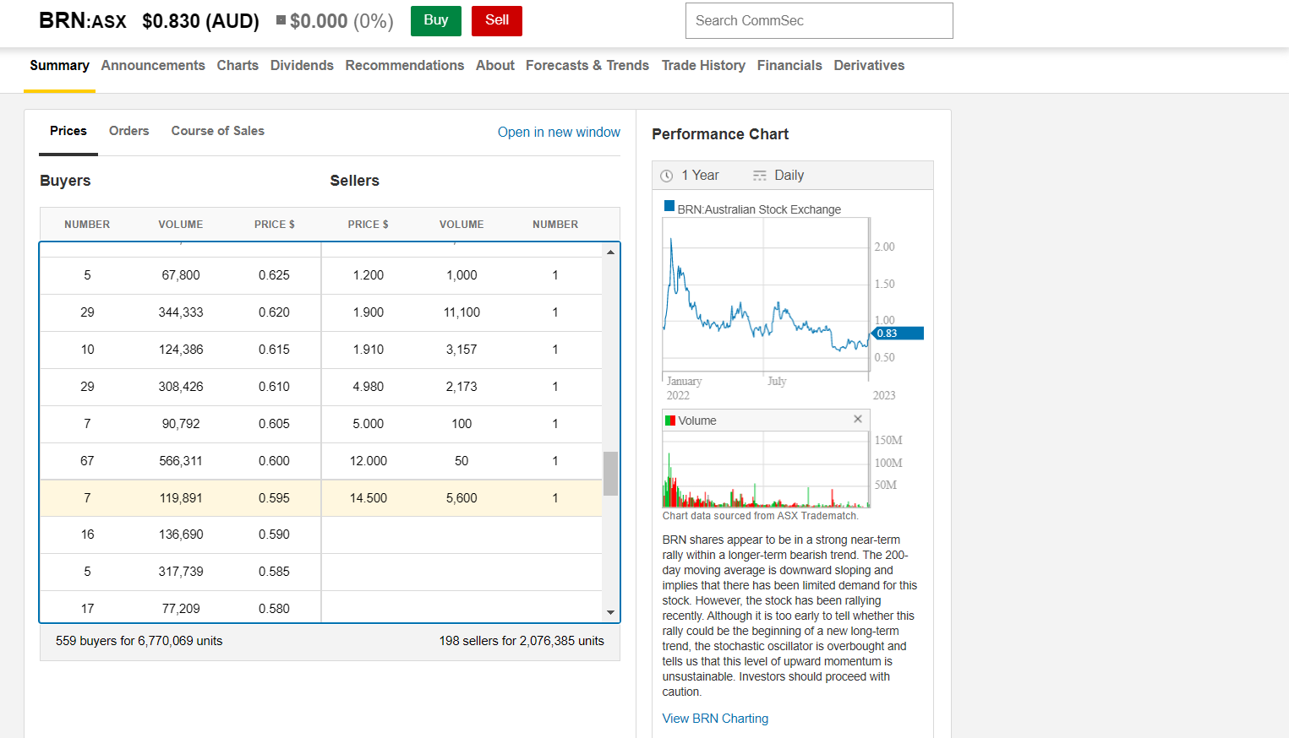Image resolution: width=1289 pixels, height=738 pixels.
Task: Click the BRN:ASX ticker heading
Action: [83, 21]
